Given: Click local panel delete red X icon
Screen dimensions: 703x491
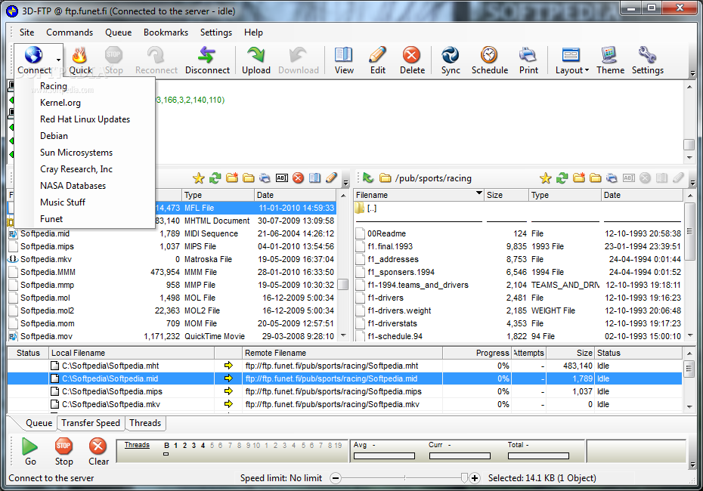Looking at the screenshot, I should (298, 178).
